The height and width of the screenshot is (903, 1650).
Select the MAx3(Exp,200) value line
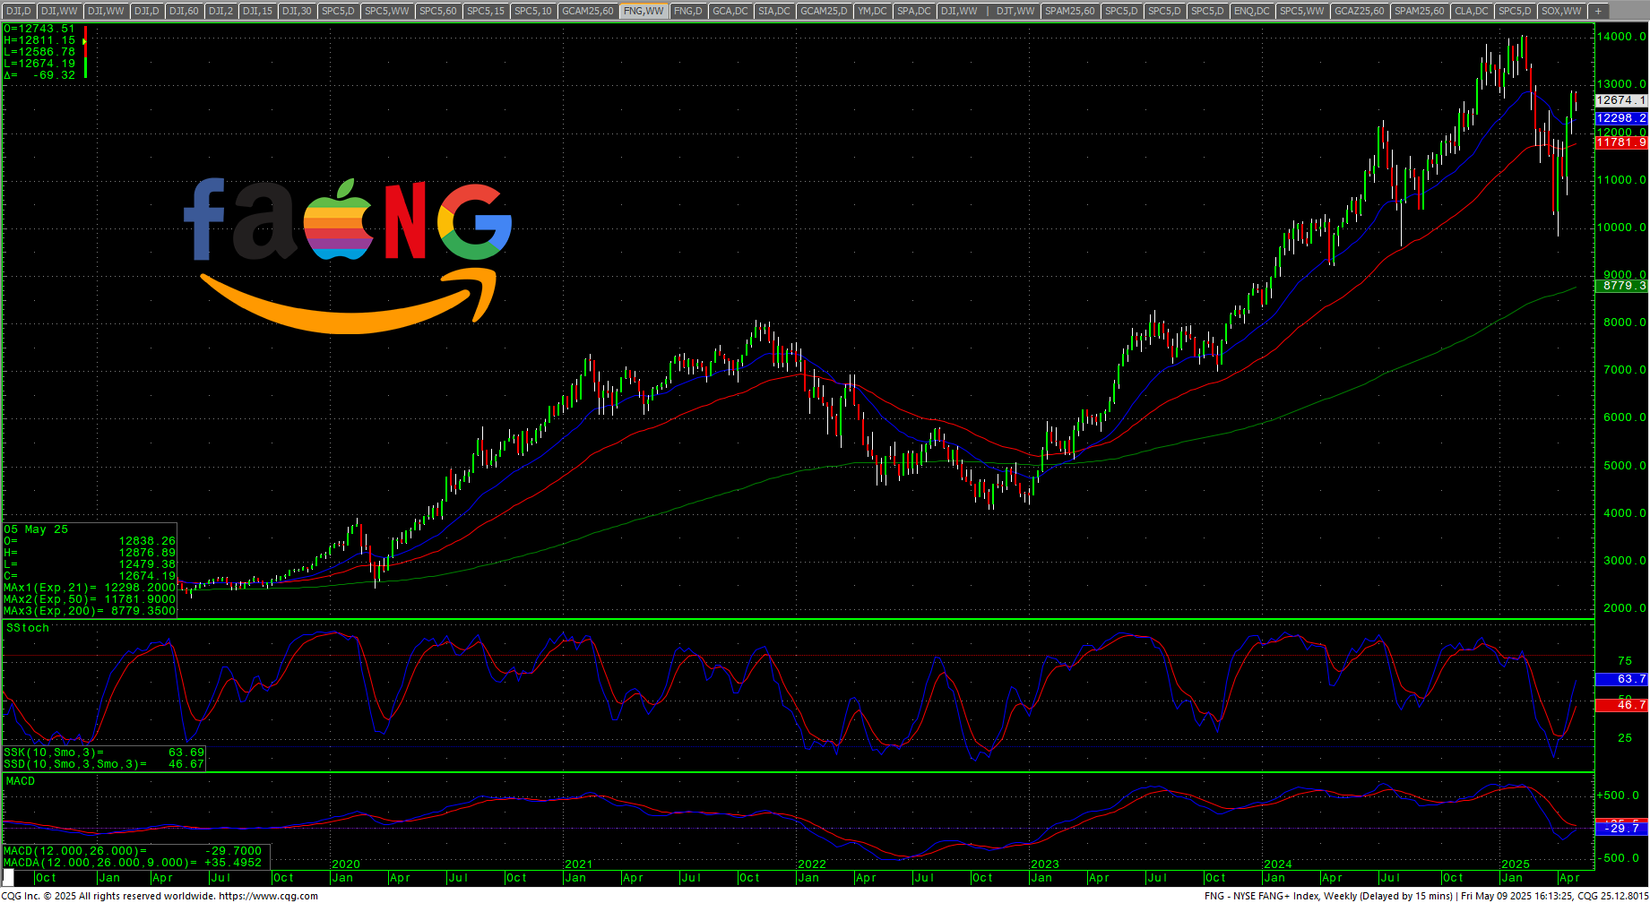(x=90, y=611)
